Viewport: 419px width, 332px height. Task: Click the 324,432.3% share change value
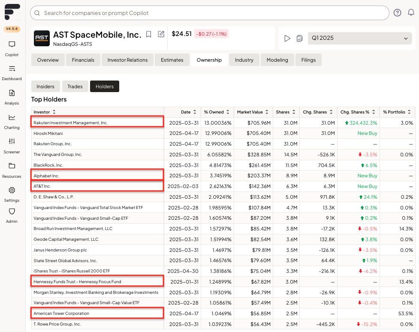pyautogui.click(x=361, y=123)
